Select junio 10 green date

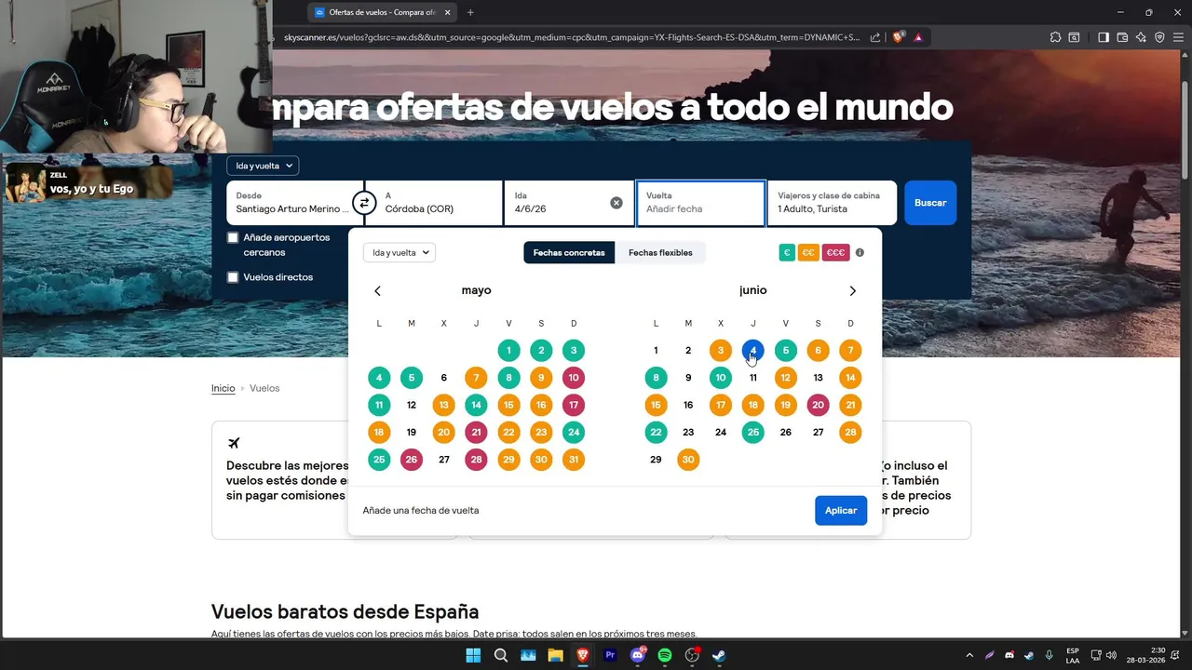pos(721,378)
